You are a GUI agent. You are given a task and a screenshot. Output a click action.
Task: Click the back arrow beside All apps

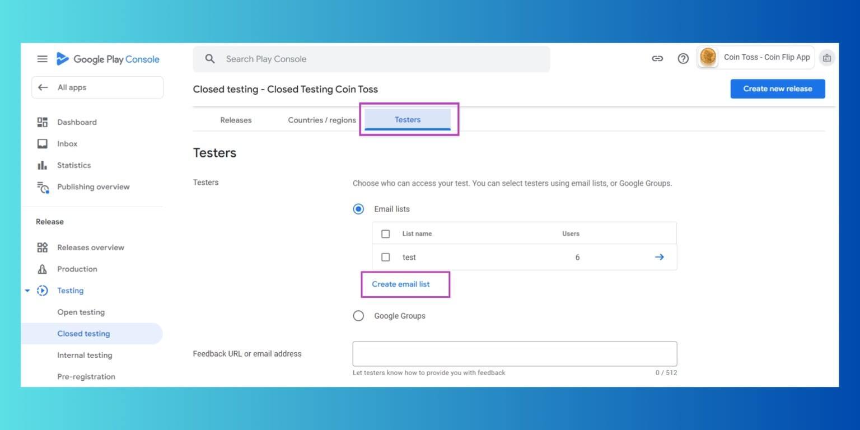(x=43, y=87)
